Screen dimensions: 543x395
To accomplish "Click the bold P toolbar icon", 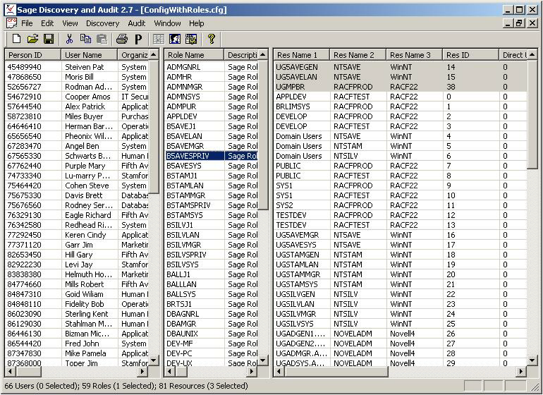I will pos(138,39).
